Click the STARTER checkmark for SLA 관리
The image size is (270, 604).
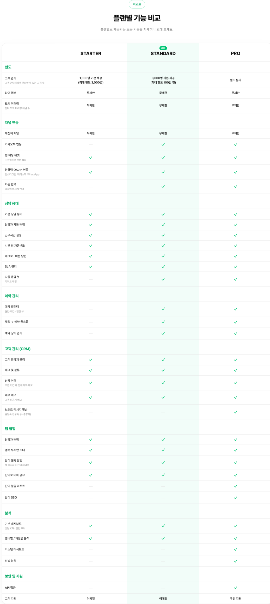[x=91, y=267]
